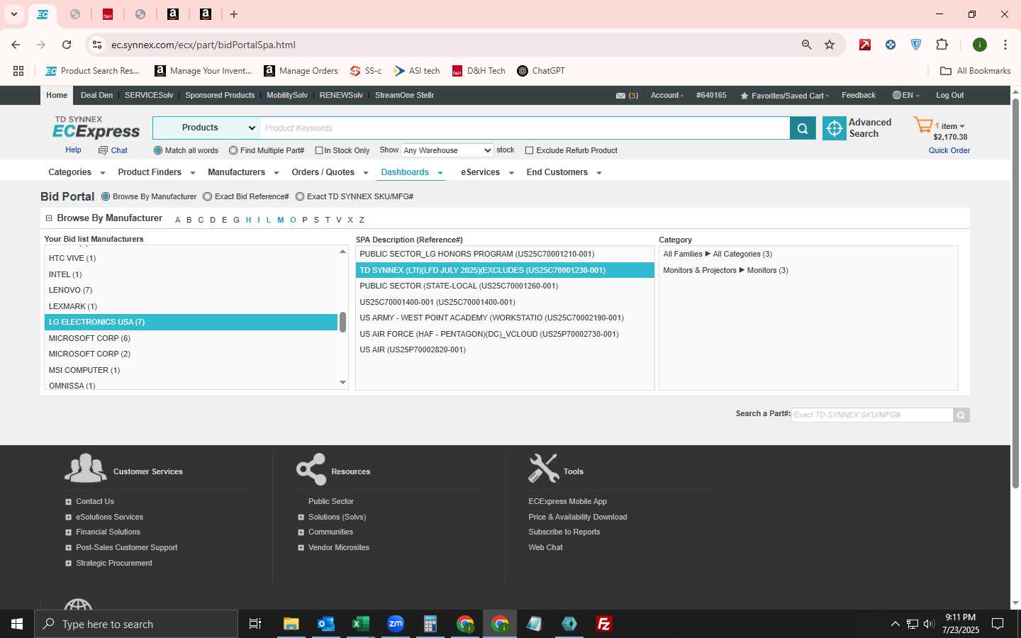
Task: Open the StreamOne Stellr tab
Action: pos(404,96)
